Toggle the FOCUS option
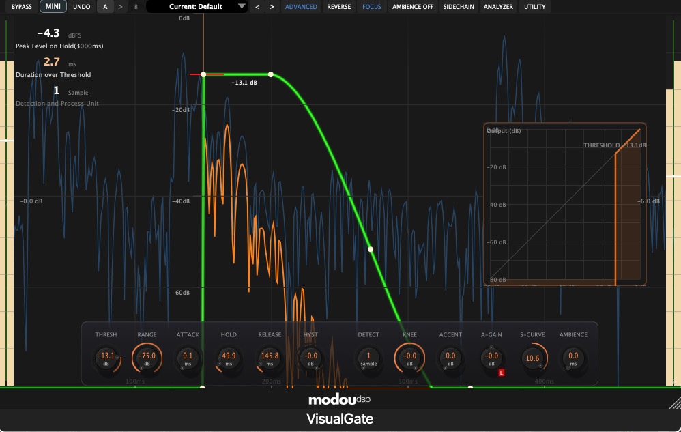Viewport: 681px width, 432px height. [x=372, y=7]
